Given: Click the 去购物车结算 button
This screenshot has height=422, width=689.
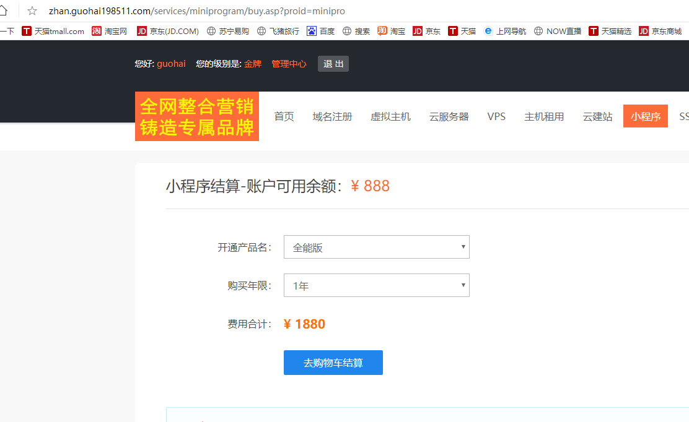Looking at the screenshot, I should (x=333, y=363).
